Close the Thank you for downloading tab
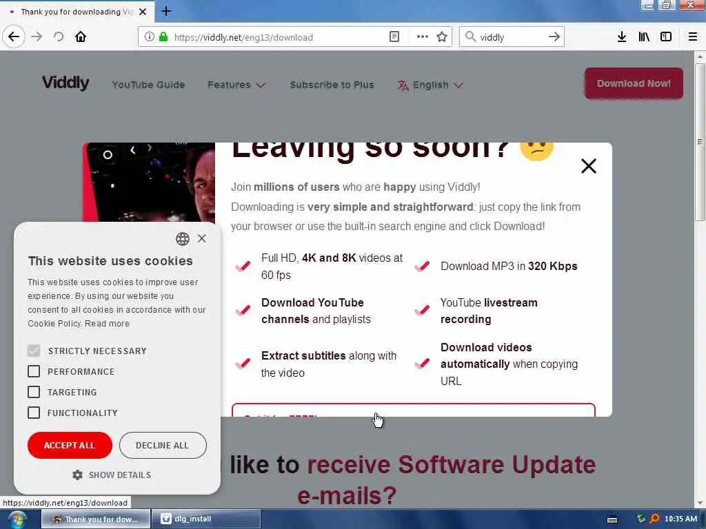The width and height of the screenshot is (706, 529). pos(143,12)
